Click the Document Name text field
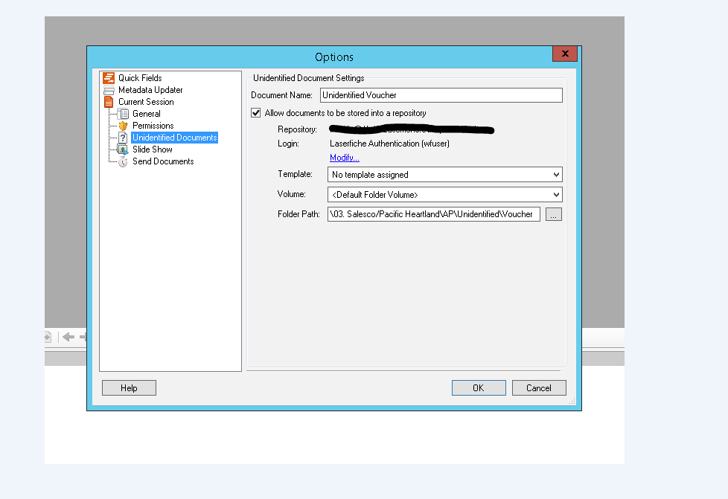 click(x=441, y=95)
